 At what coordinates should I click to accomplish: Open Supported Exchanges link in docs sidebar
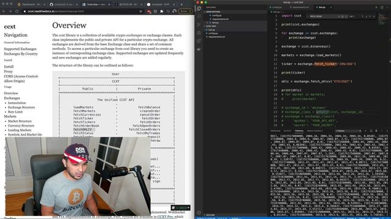point(20,49)
